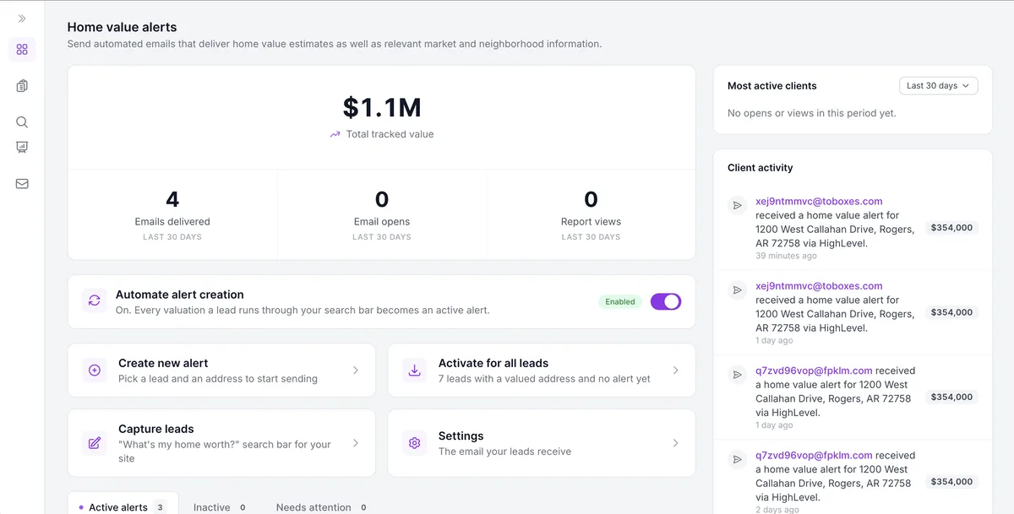Open Create new alert via its chevron
The image size is (1014, 514).
356,371
